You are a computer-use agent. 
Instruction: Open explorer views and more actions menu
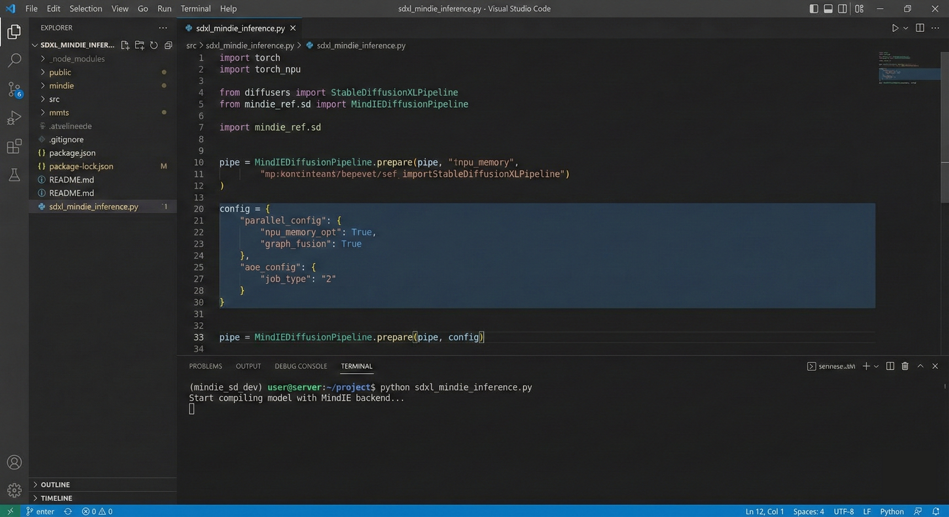pos(163,28)
